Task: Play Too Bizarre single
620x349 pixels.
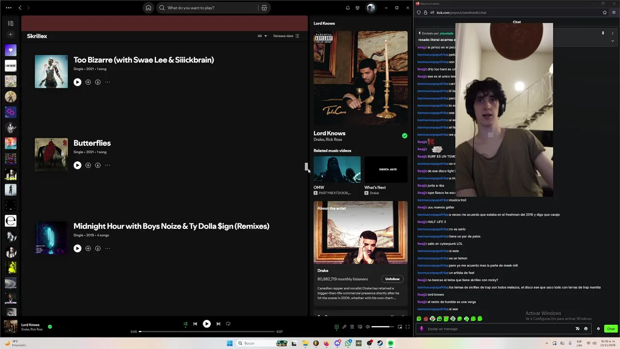Action: (x=77, y=82)
